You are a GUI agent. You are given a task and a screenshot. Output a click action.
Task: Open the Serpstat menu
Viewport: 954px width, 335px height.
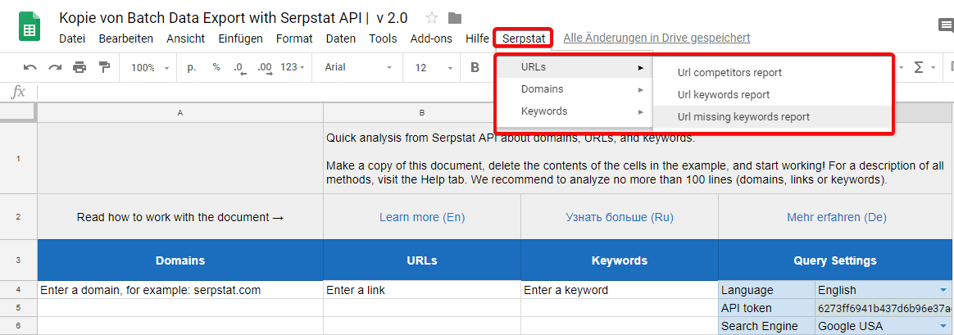[x=523, y=38]
